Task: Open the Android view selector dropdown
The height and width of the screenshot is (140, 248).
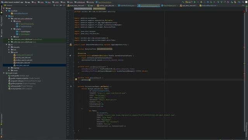Action: click(15, 5)
